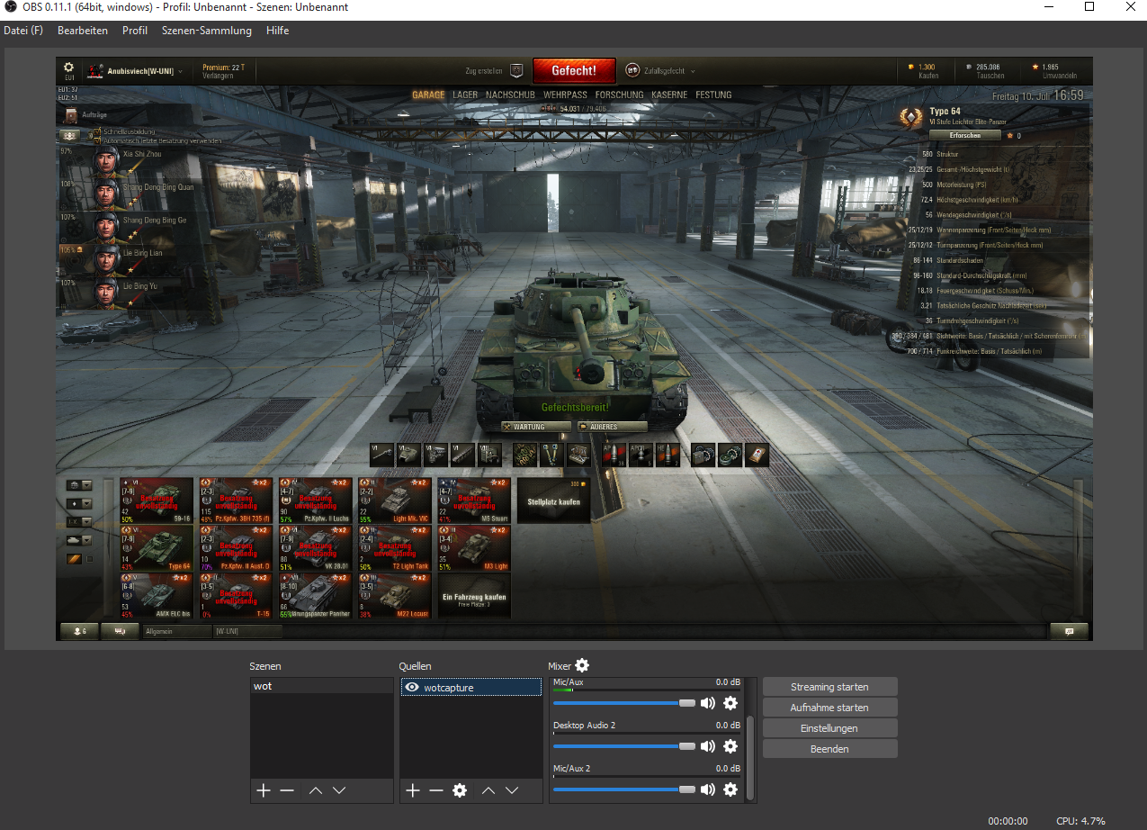Click Stellplatz kaufen slot tile
The width and height of the screenshot is (1147, 830).
point(554,500)
